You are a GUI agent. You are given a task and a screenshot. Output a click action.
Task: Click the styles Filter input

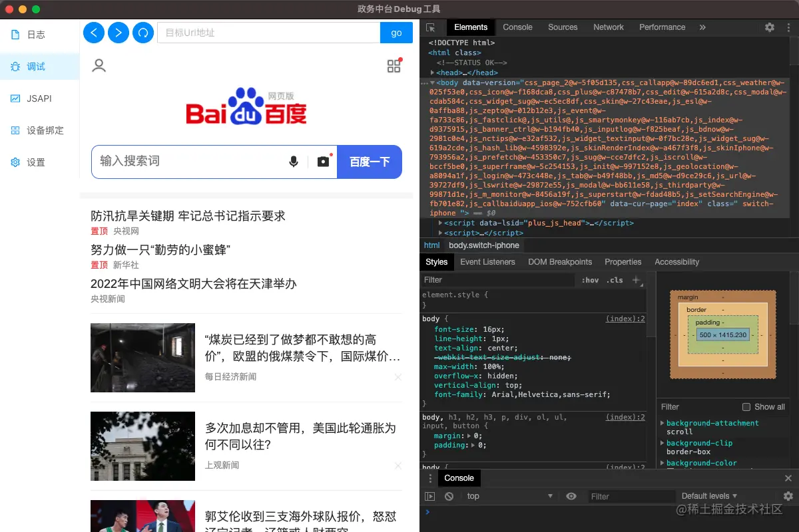(498, 280)
